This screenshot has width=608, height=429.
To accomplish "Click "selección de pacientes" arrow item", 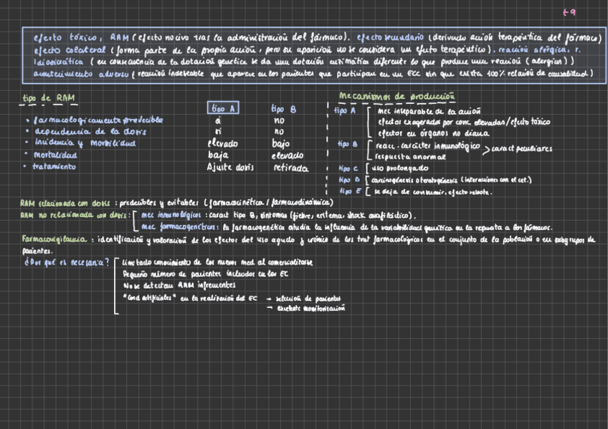I will (314, 297).
